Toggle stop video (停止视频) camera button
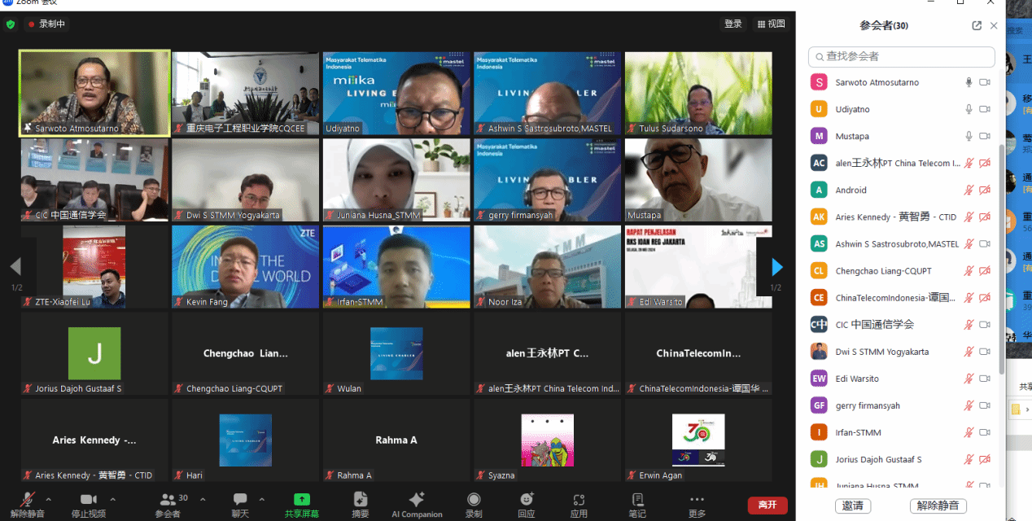Image resolution: width=1032 pixels, height=521 pixels. coord(88,500)
